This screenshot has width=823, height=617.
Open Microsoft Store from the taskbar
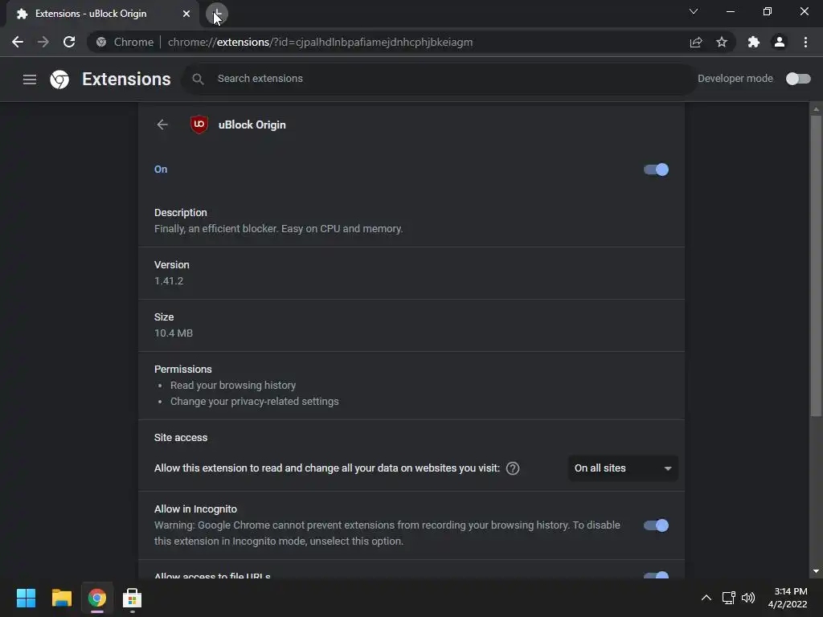point(133,598)
